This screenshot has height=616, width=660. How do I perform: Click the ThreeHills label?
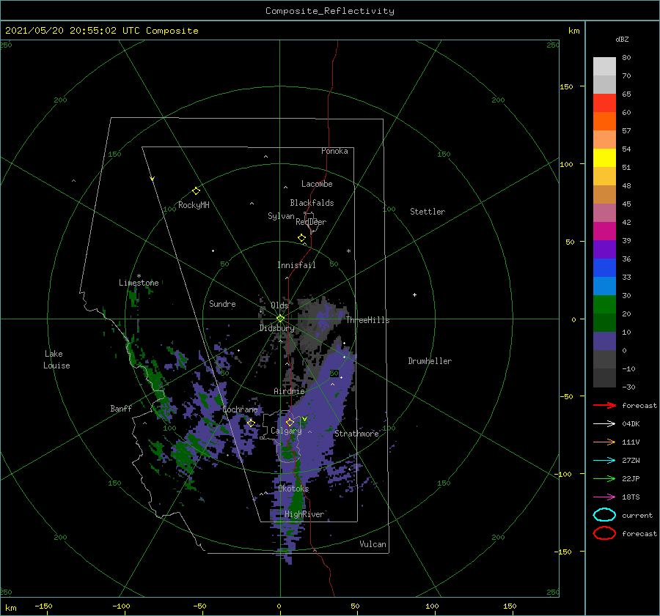pyautogui.click(x=367, y=320)
